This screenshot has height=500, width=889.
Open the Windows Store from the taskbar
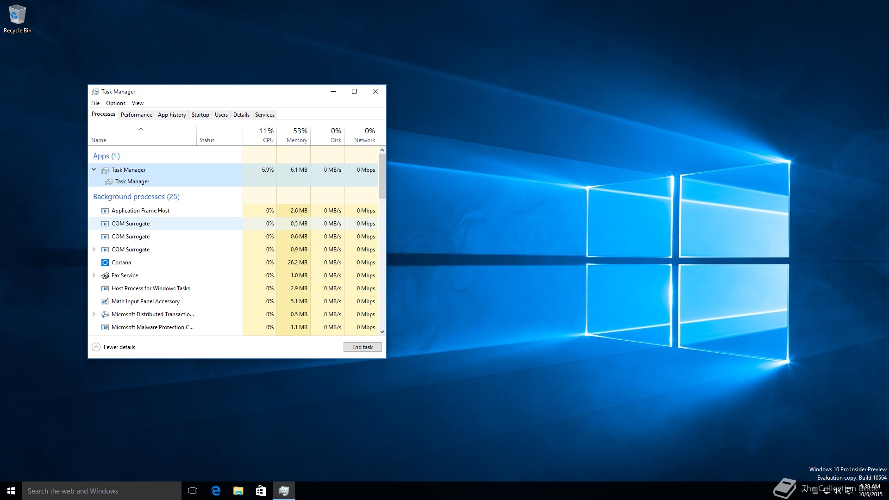(x=261, y=491)
